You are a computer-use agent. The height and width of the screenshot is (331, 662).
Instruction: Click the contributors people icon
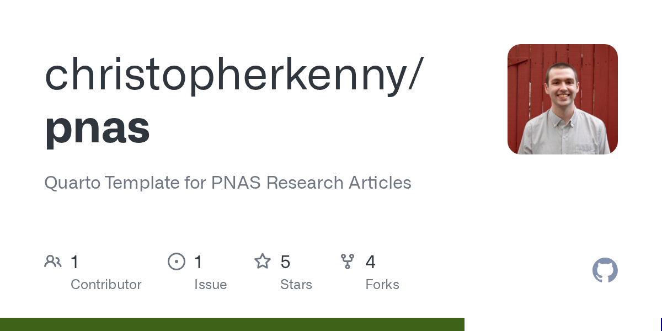[x=52, y=261]
